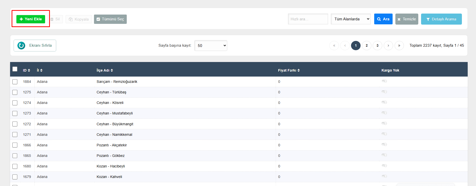This screenshot has width=476, height=186.
Task: Check the select-all checkbox in the table header
Action: click(15, 69)
